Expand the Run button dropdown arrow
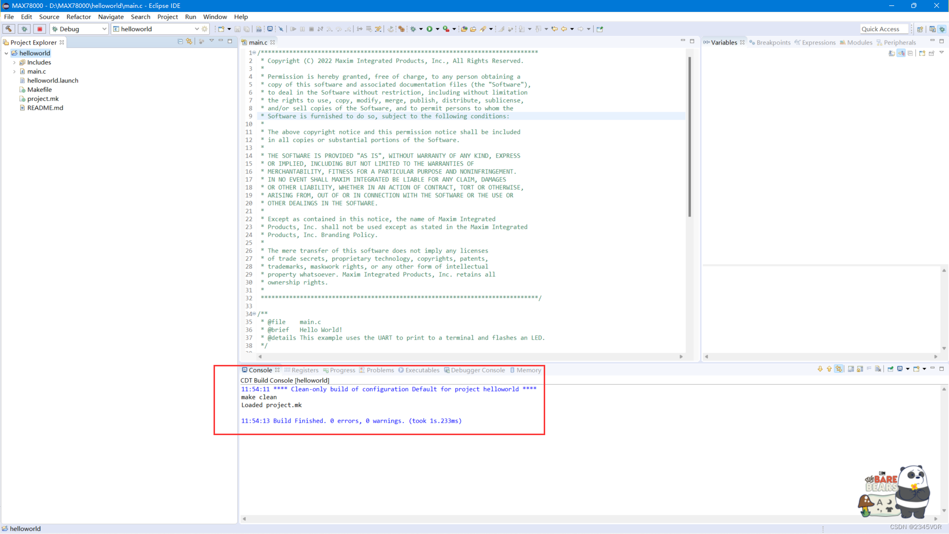The width and height of the screenshot is (949, 534). click(437, 29)
